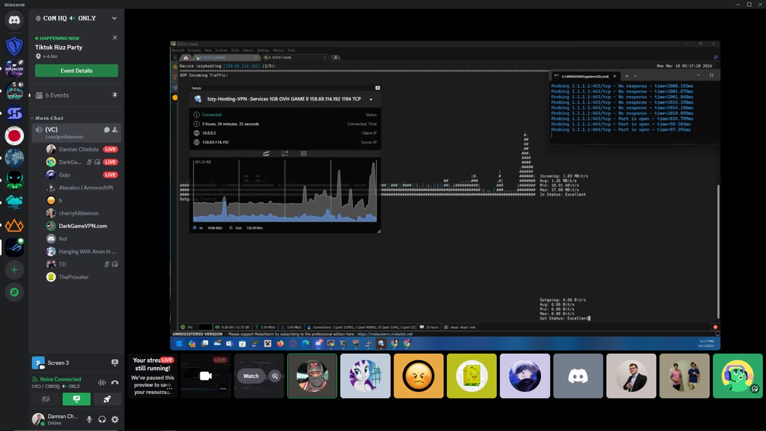Open Explore Discoverable Servers compass icon
Viewport: 766px width, 431px height.
pyautogui.click(x=14, y=292)
